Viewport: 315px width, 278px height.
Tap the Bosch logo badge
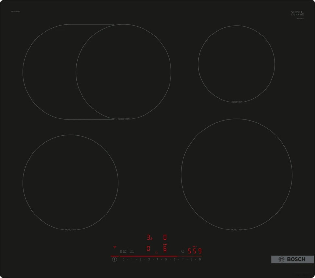pos(293,259)
